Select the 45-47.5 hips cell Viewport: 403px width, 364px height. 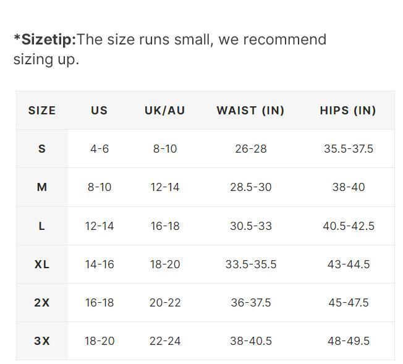coord(349,303)
